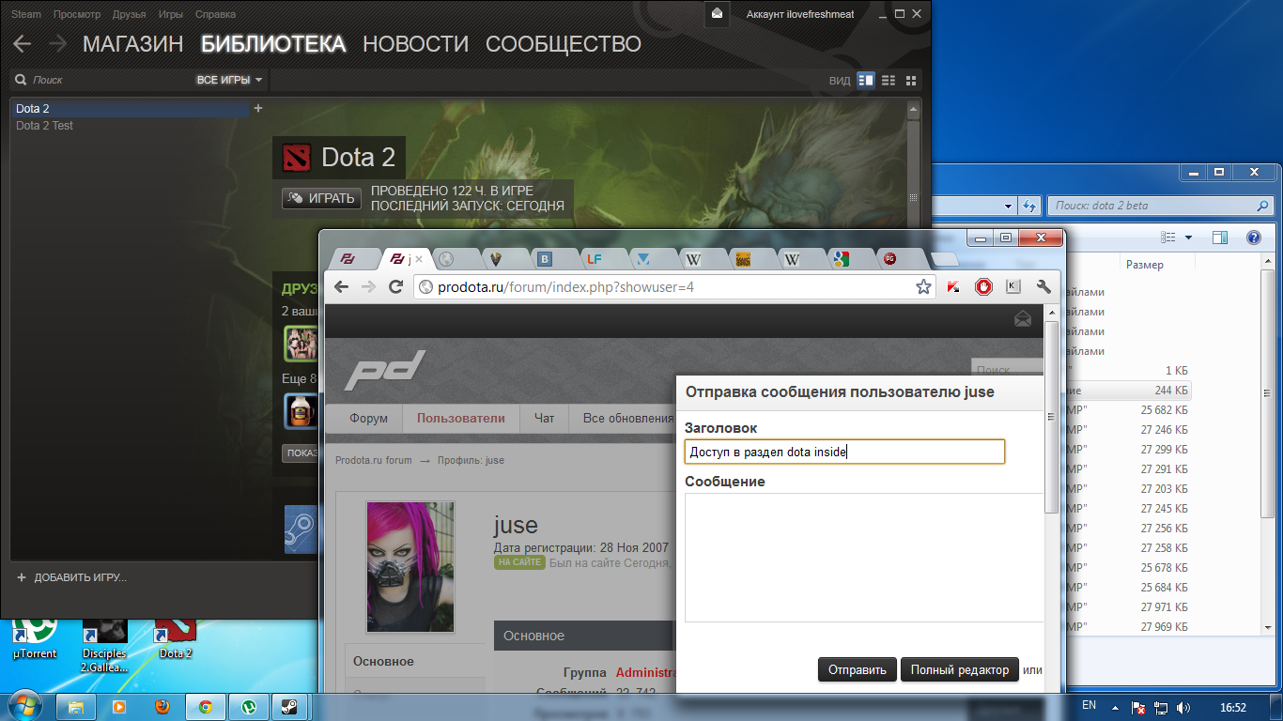Click the Prodota.ru forum breadcrumb link
Image resolution: width=1283 pixels, height=721 pixels.
point(374,460)
